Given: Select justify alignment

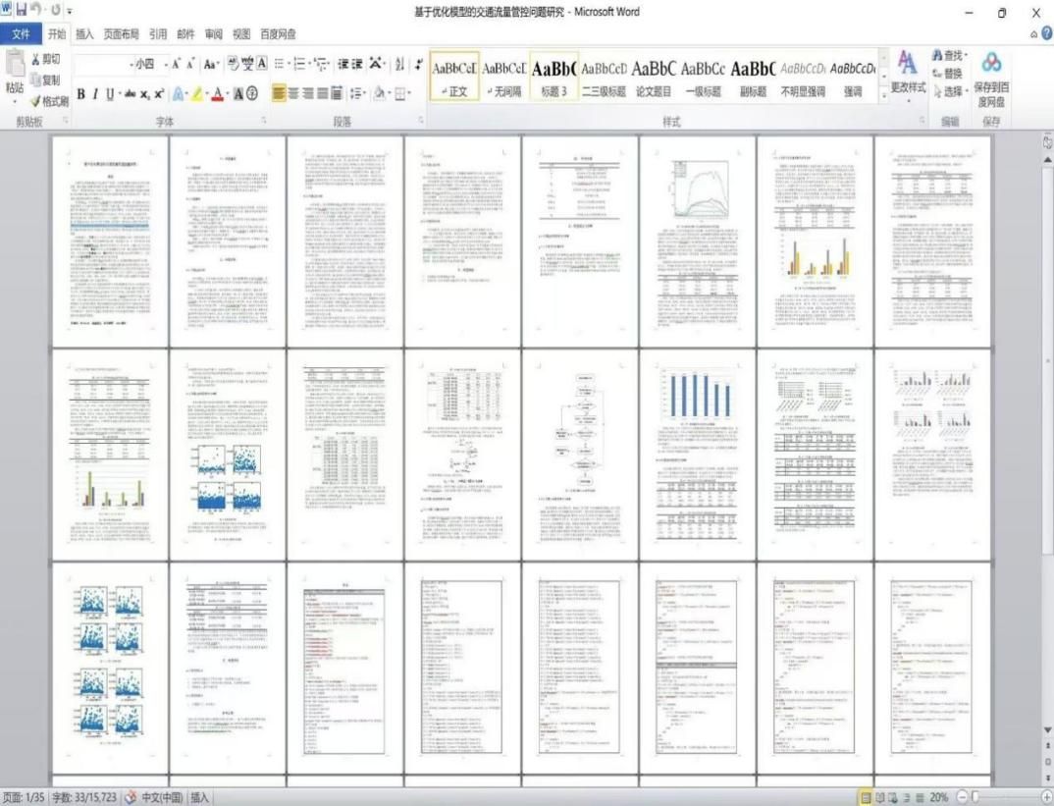Looking at the screenshot, I should (323, 93).
